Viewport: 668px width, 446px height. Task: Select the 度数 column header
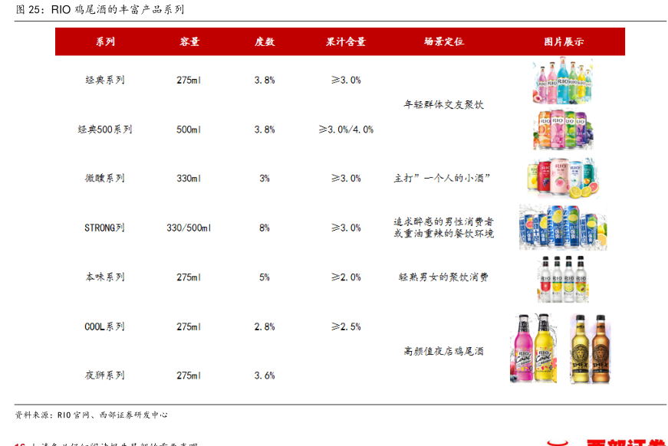pyautogui.click(x=265, y=42)
